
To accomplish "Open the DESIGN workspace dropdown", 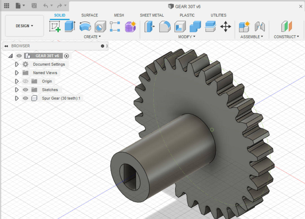I will click(x=24, y=26).
